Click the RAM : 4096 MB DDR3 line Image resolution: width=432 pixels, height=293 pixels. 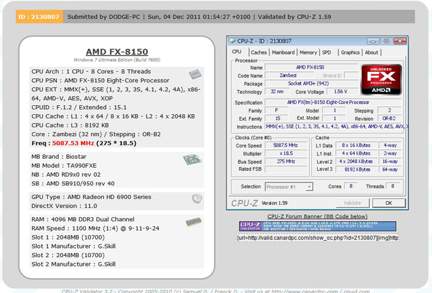click(x=83, y=219)
